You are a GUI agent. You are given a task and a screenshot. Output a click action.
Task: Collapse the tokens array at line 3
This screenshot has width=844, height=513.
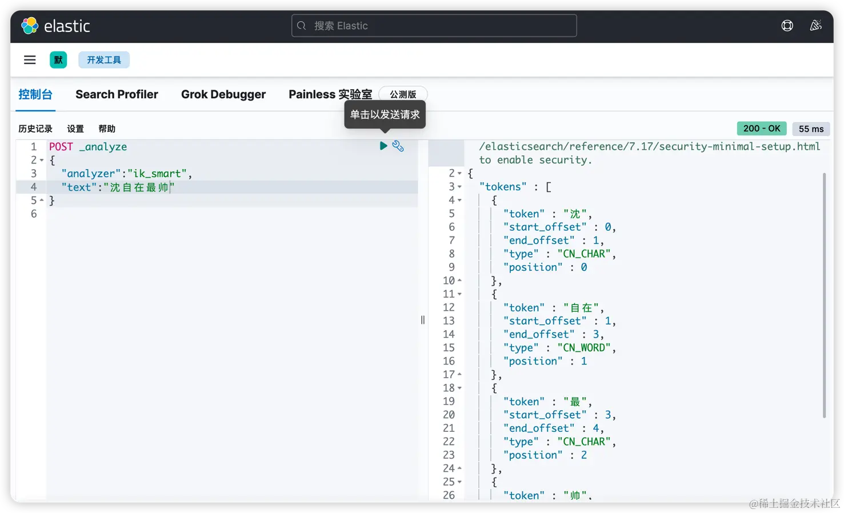click(x=459, y=187)
